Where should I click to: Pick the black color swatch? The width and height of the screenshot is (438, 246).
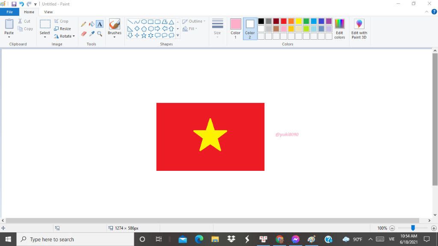(x=261, y=21)
